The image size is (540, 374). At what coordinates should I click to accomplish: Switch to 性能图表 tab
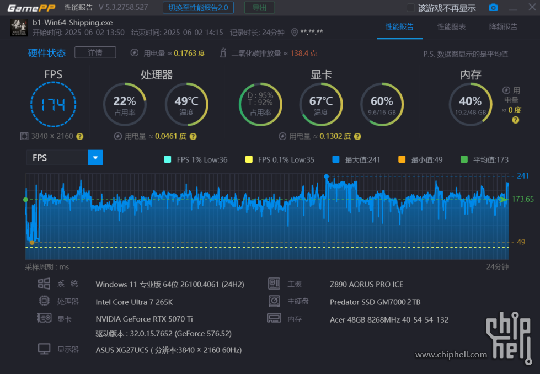451,27
